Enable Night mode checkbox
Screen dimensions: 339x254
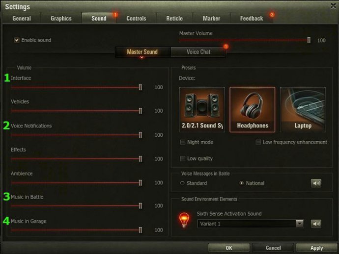pyautogui.click(x=183, y=142)
